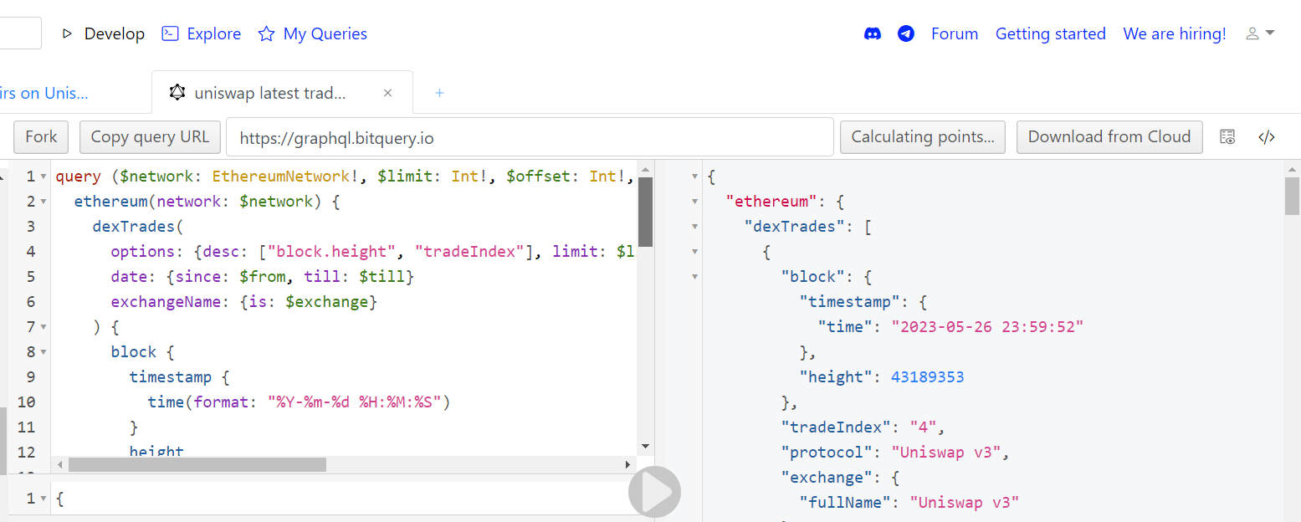
Task: Collapse the root JSON result object
Action: (694, 177)
